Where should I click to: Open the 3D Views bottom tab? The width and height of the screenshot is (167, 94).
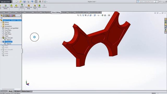click(17, 91)
